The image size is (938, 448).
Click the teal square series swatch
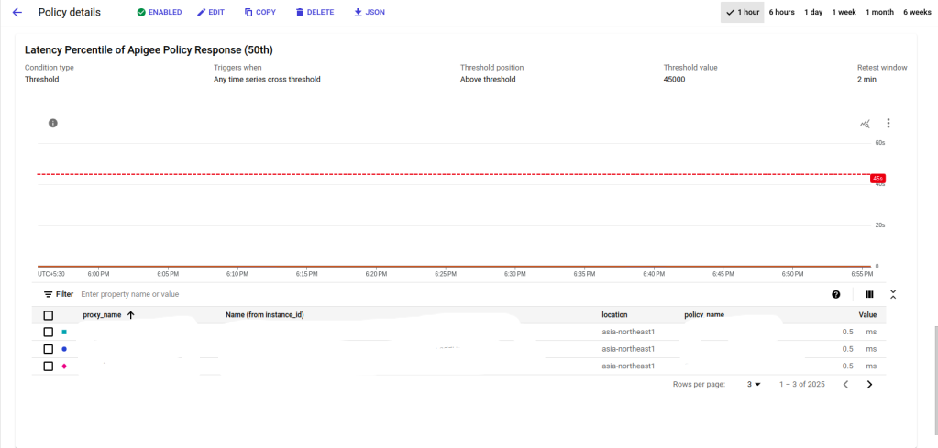coord(64,333)
